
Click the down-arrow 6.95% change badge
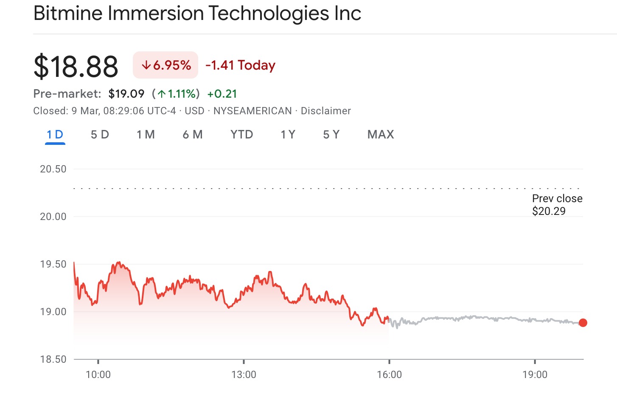pos(165,65)
